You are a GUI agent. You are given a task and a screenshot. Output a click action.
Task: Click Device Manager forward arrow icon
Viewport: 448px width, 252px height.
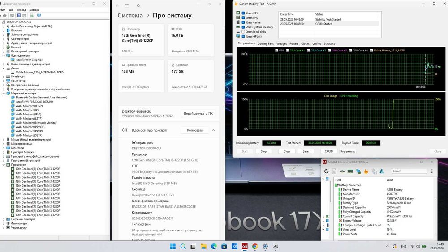[x=4, y=16]
